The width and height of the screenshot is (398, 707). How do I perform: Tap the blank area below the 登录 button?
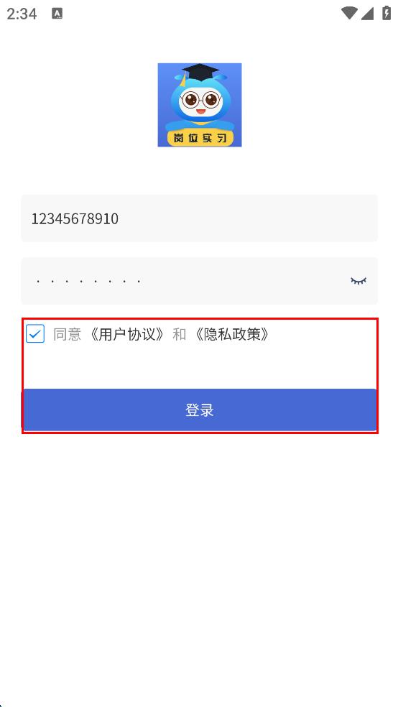(x=199, y=563)
